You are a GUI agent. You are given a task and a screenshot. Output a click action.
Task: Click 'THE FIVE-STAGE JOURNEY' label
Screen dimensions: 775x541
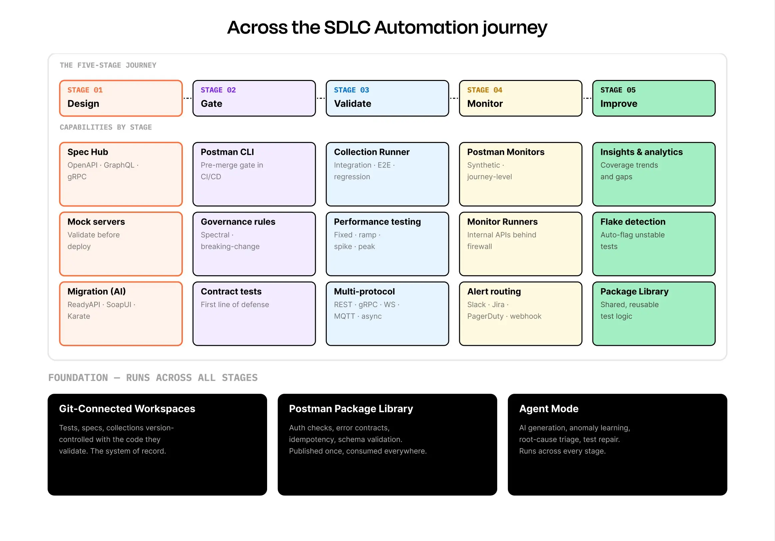(x=108, y=65)
